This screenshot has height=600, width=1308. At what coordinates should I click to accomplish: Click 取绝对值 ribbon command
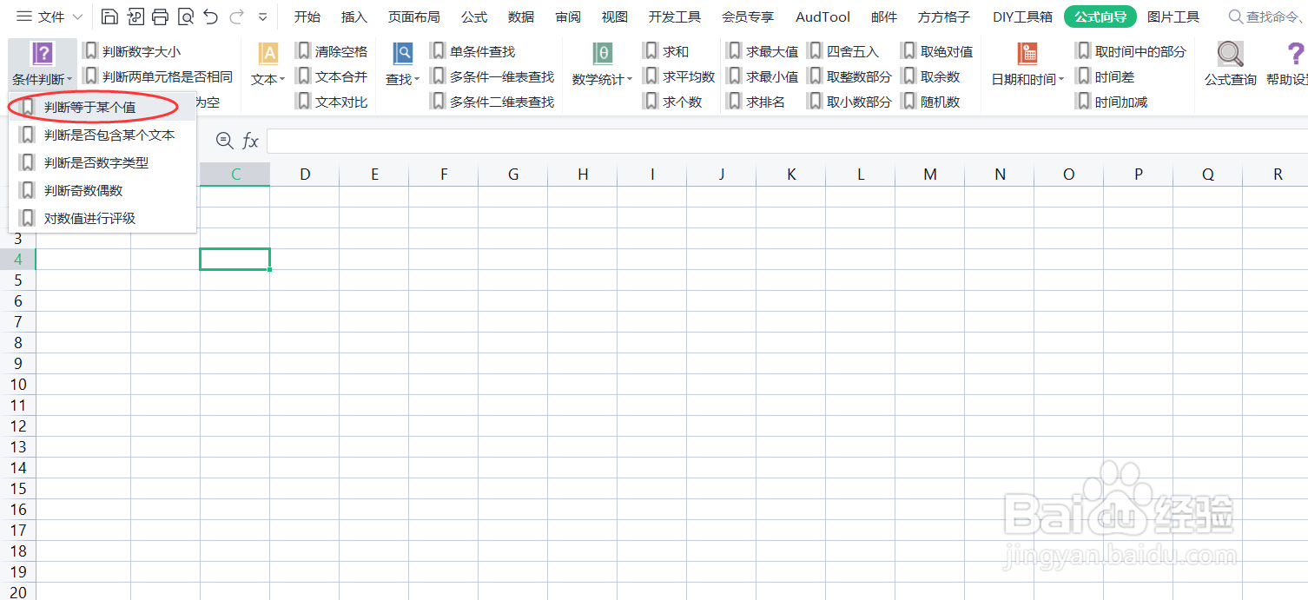pyautogui.click(x=937, y=52)
